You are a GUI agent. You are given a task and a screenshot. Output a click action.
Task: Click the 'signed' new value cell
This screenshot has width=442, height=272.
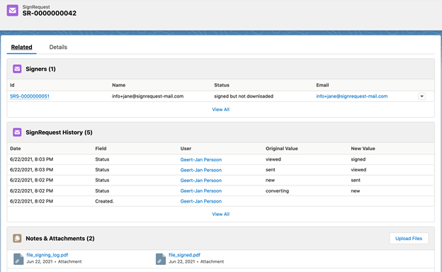pos(358,159)
